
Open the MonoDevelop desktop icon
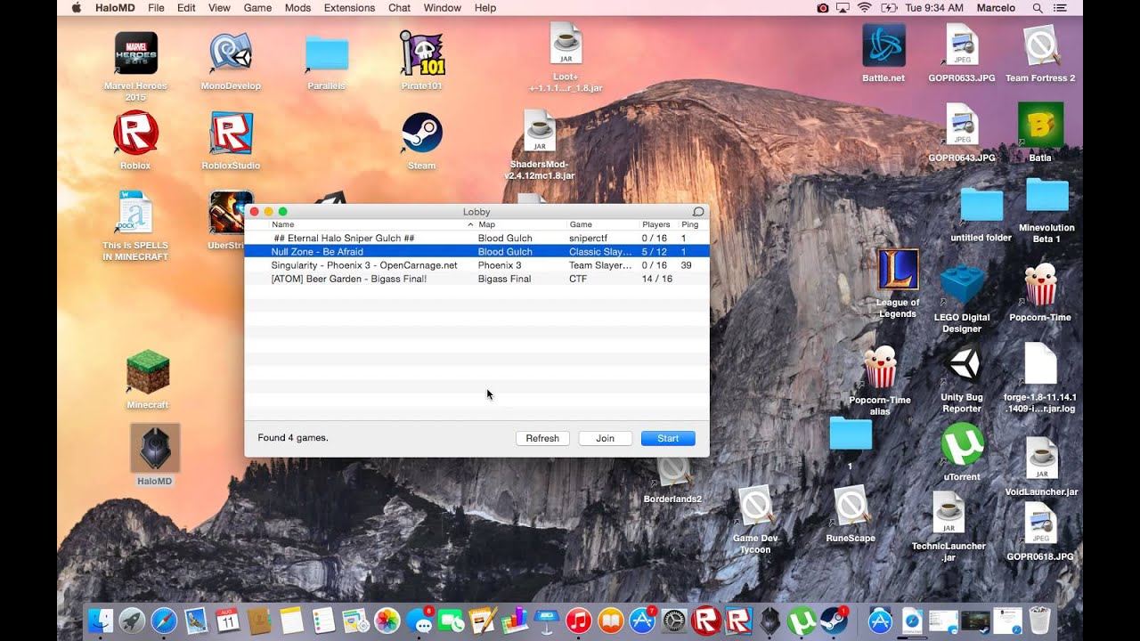point(231,53)
